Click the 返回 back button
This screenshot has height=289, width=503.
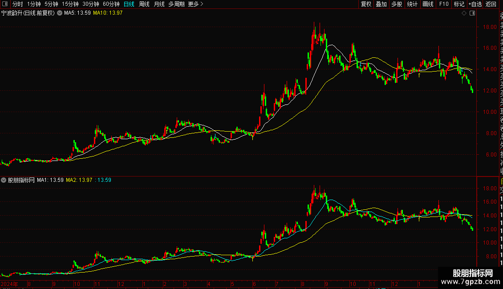click(x=491, y=4)
